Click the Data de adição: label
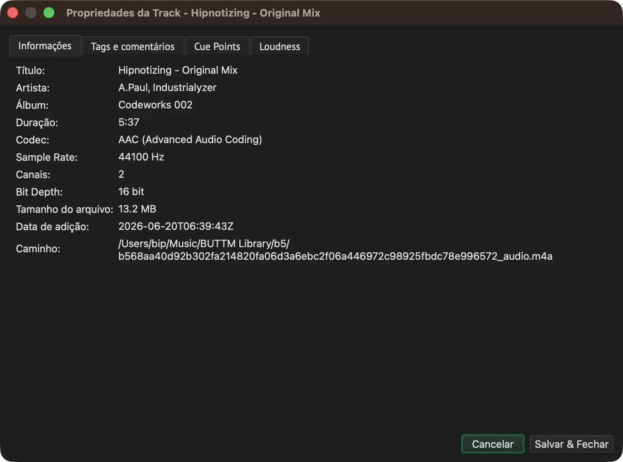The height and width of the screenshot is (462, 623). coord(52,227)
